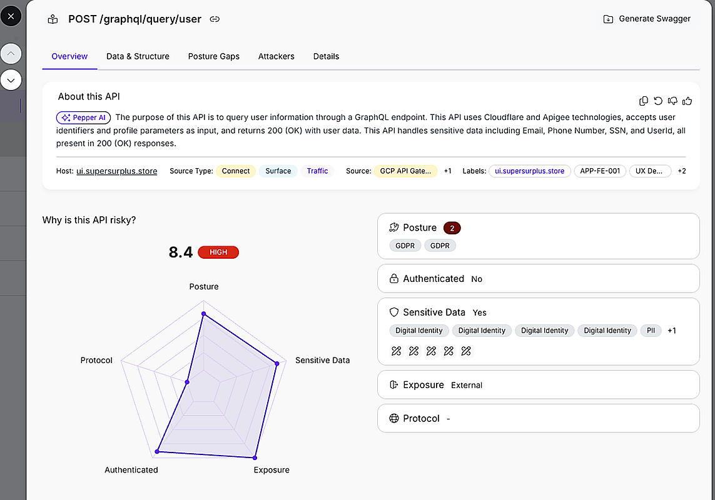
Task: Expand the +1 after the PII tag
Action: (x=671, y=330)
